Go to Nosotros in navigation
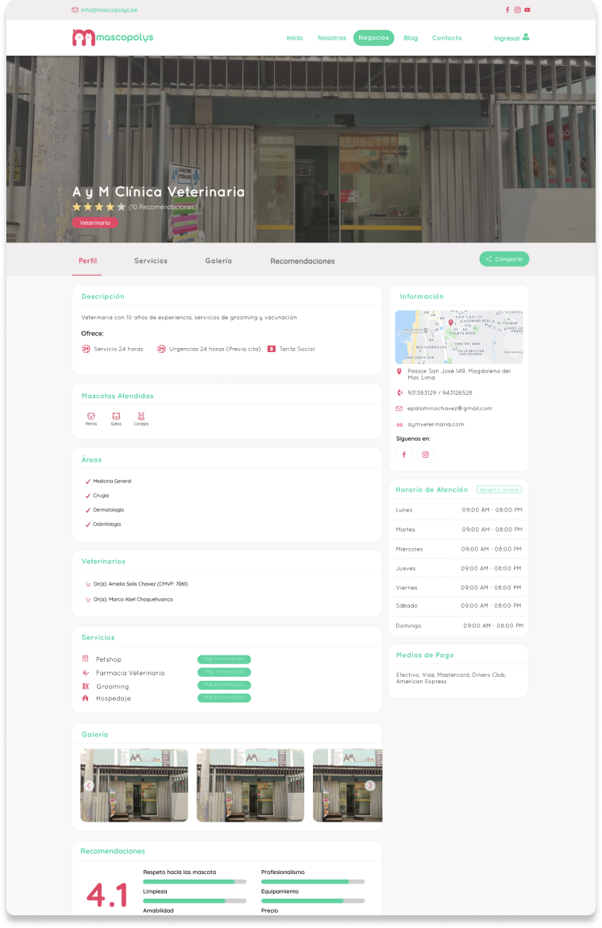Viewport: 602px width, 928px height. (x=332, y=37)
